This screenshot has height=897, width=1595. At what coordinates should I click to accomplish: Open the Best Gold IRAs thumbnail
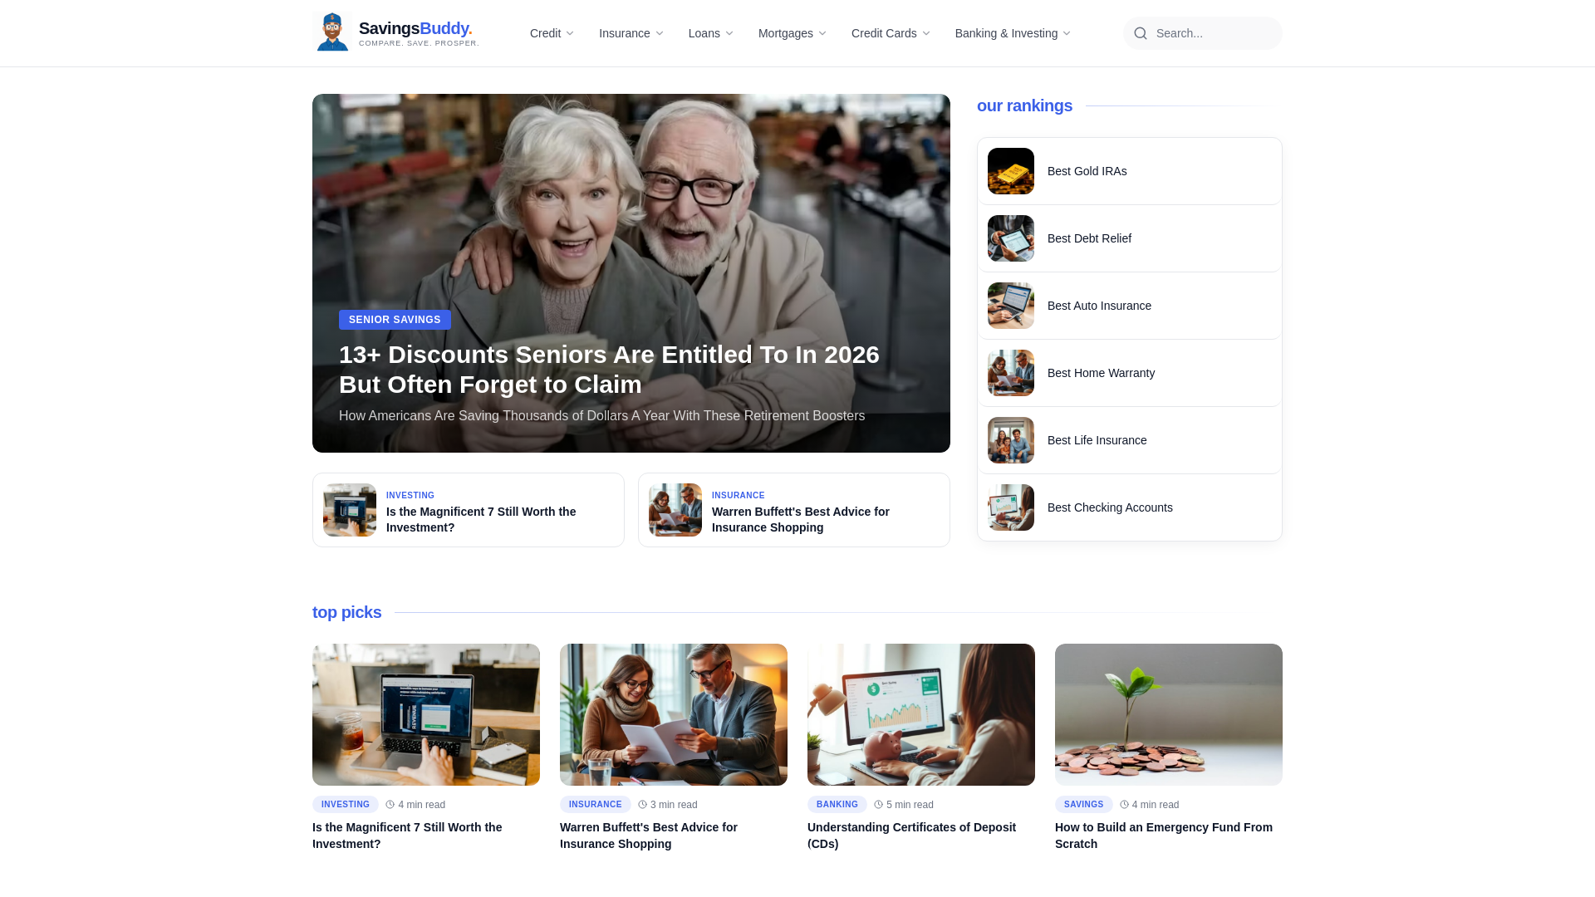[1011, 171]
